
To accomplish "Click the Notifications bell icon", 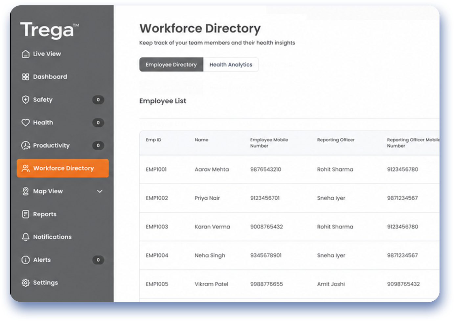I will pyautogui.click(x=26, y=237).
